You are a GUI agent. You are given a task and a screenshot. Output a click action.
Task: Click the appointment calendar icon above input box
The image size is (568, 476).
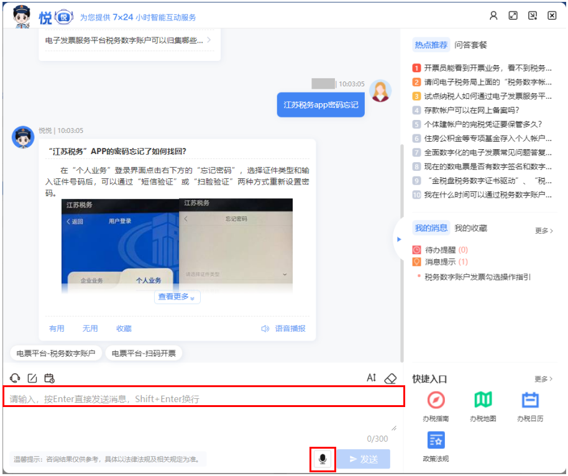49,378
